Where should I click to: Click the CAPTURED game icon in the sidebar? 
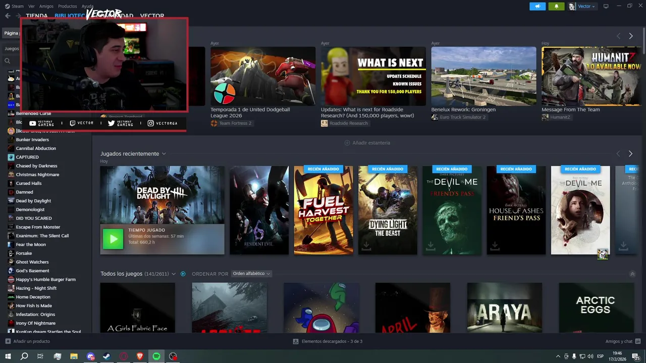(x=11, y=157)
